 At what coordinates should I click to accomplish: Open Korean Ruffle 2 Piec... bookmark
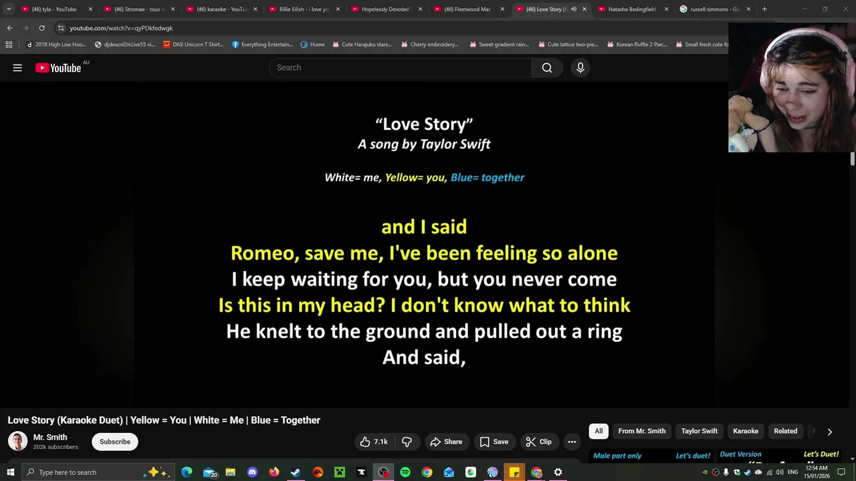click(637, 45)
